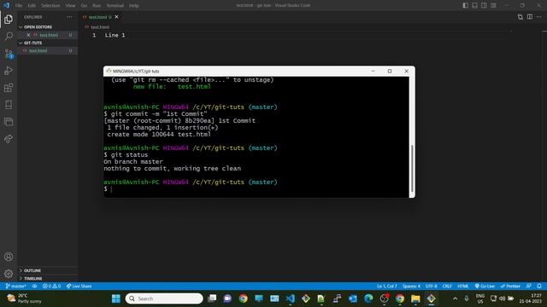Open the clock showing 17:27
The width and height of the screenshot is (547, 307).
coord(530,298)
